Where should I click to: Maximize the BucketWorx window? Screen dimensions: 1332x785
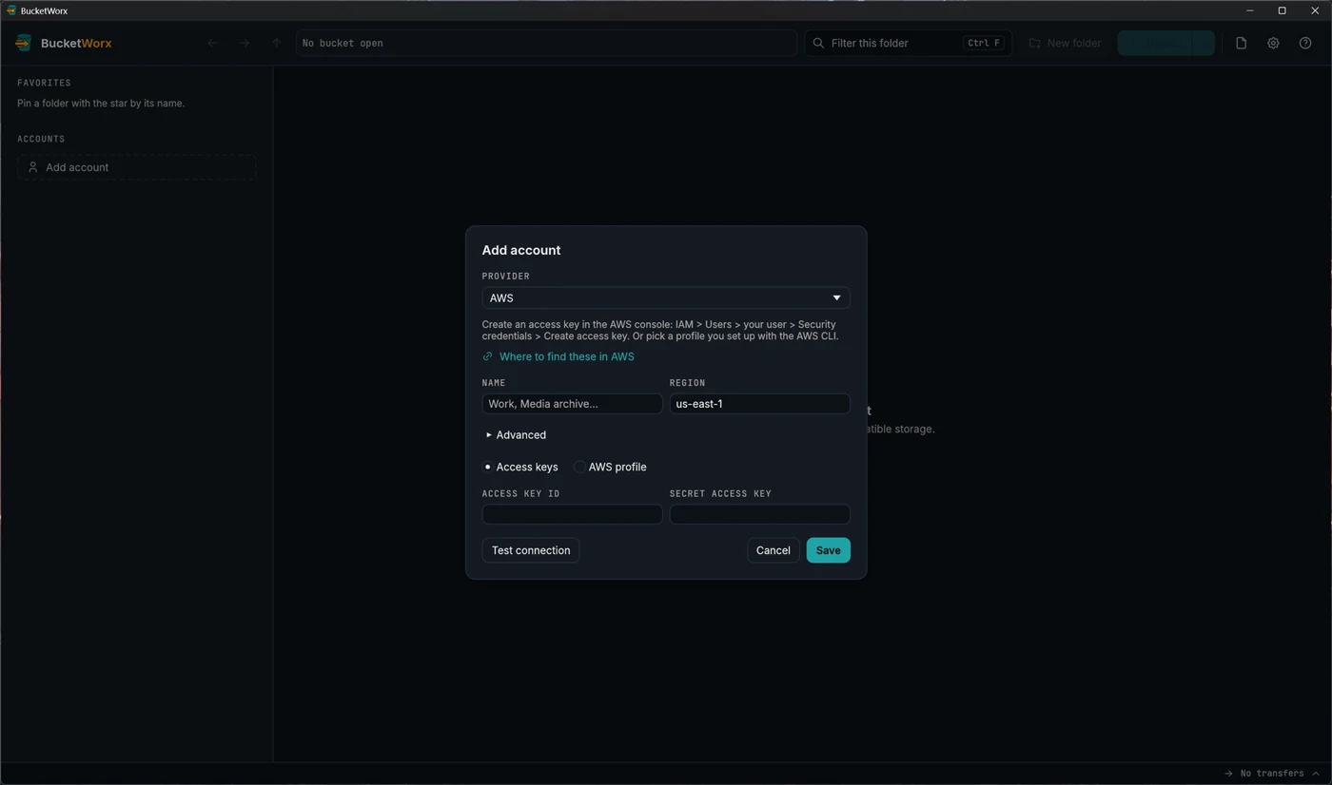tap(1282, 10)
